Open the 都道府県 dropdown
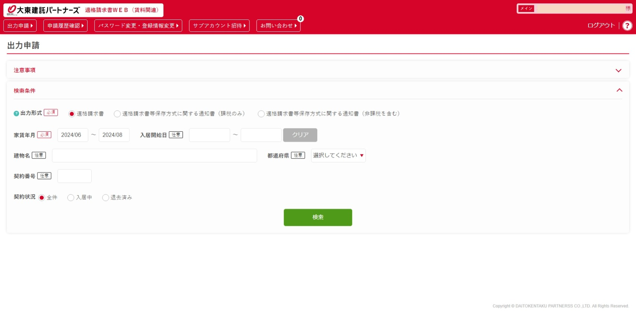This screenshot has width=636, height=316. point(339,156)
